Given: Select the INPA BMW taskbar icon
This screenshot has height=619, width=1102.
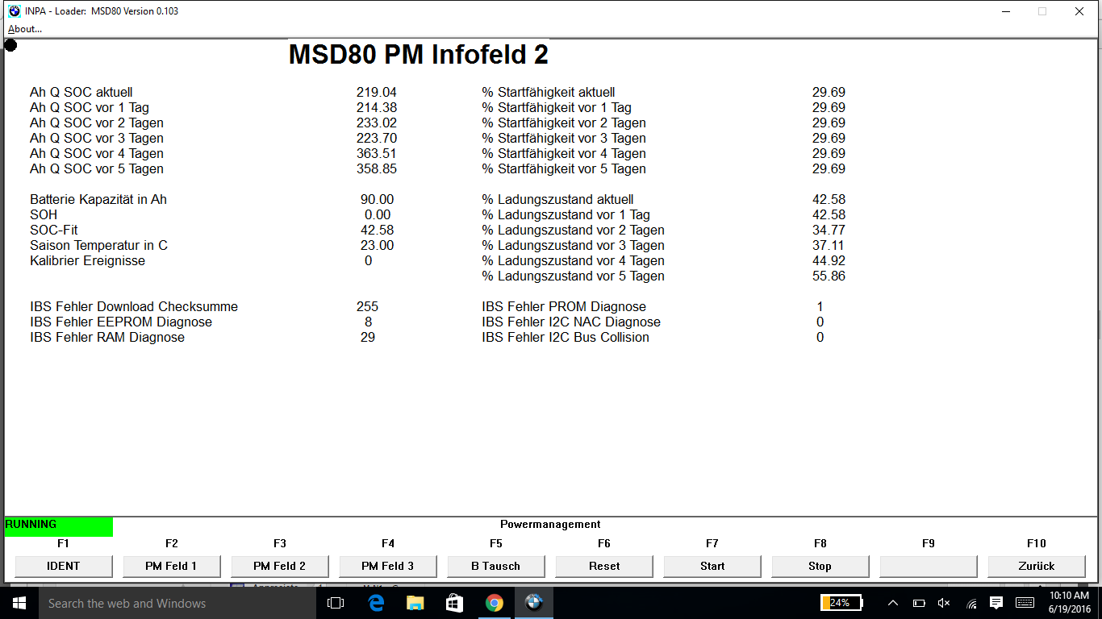Looking at the screenshot, I should click(x=533, y=603).
